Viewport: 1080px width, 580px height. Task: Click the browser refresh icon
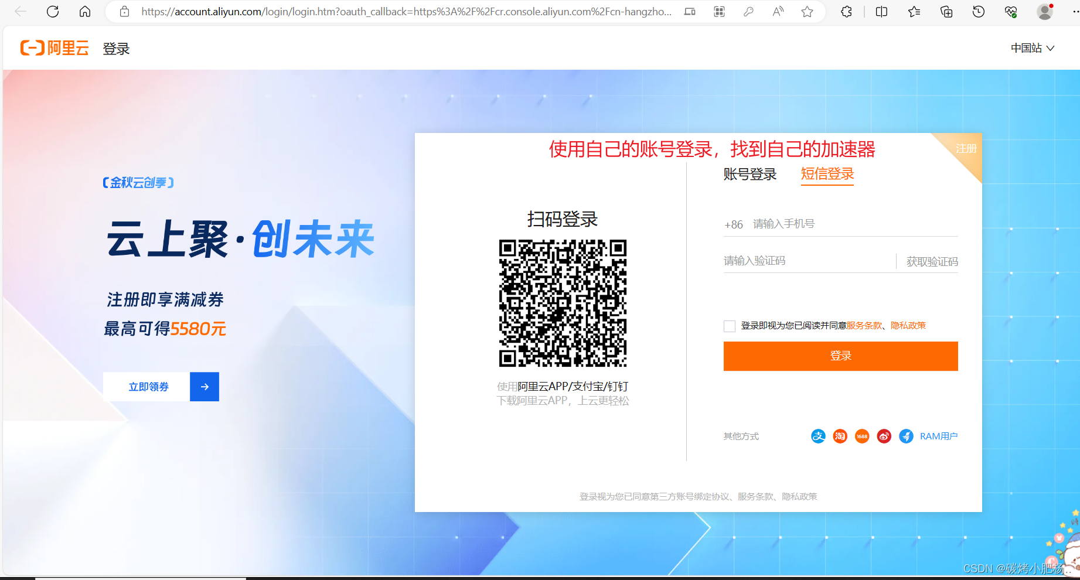point(53,12)
